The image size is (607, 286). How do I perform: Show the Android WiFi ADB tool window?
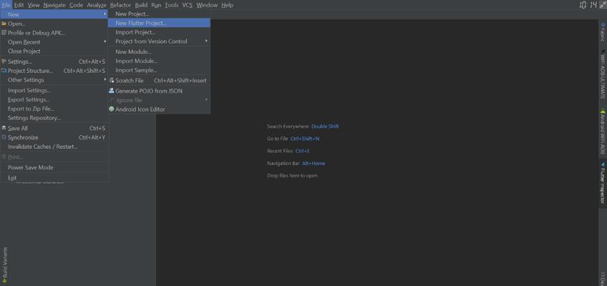click(x=603, y=132)
